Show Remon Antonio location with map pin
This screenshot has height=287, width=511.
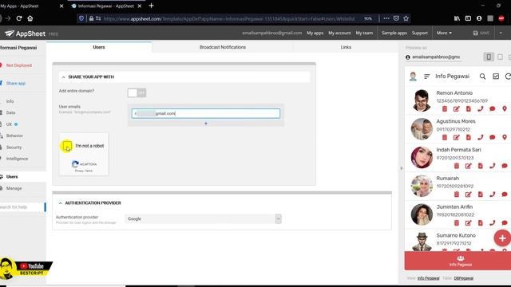(505, 108)
